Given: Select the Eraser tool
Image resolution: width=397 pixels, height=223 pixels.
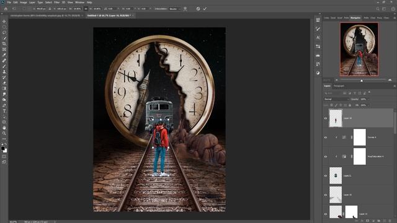Looking at the screenshot, I should 4,83.
